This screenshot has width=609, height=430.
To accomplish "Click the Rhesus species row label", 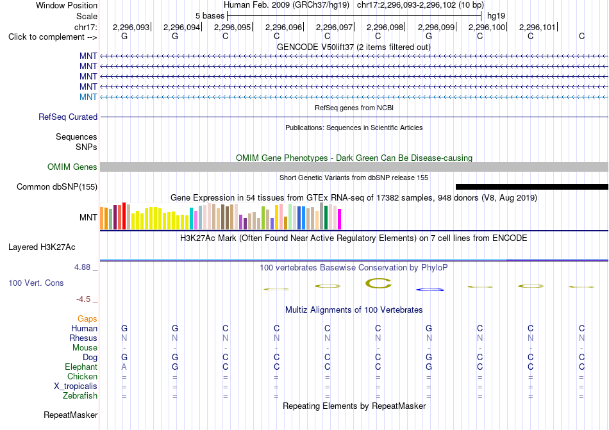I will coord(83,338).
